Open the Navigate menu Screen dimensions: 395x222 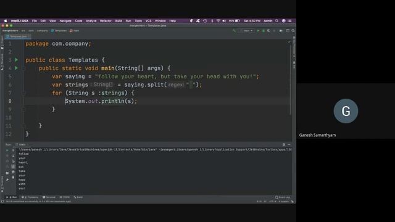coord(65,21)
